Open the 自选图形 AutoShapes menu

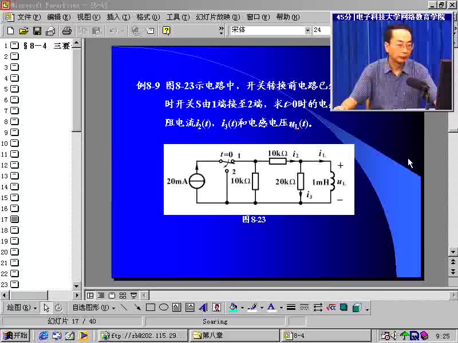click(93, 308)
